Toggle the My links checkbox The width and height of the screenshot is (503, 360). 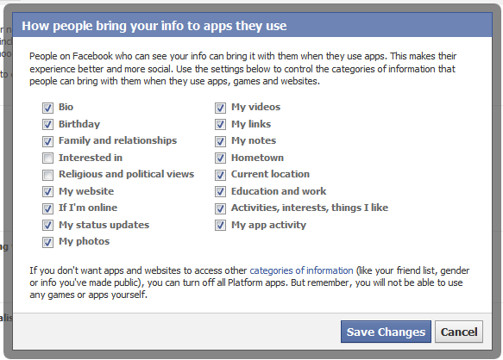(x=220, y=125)
